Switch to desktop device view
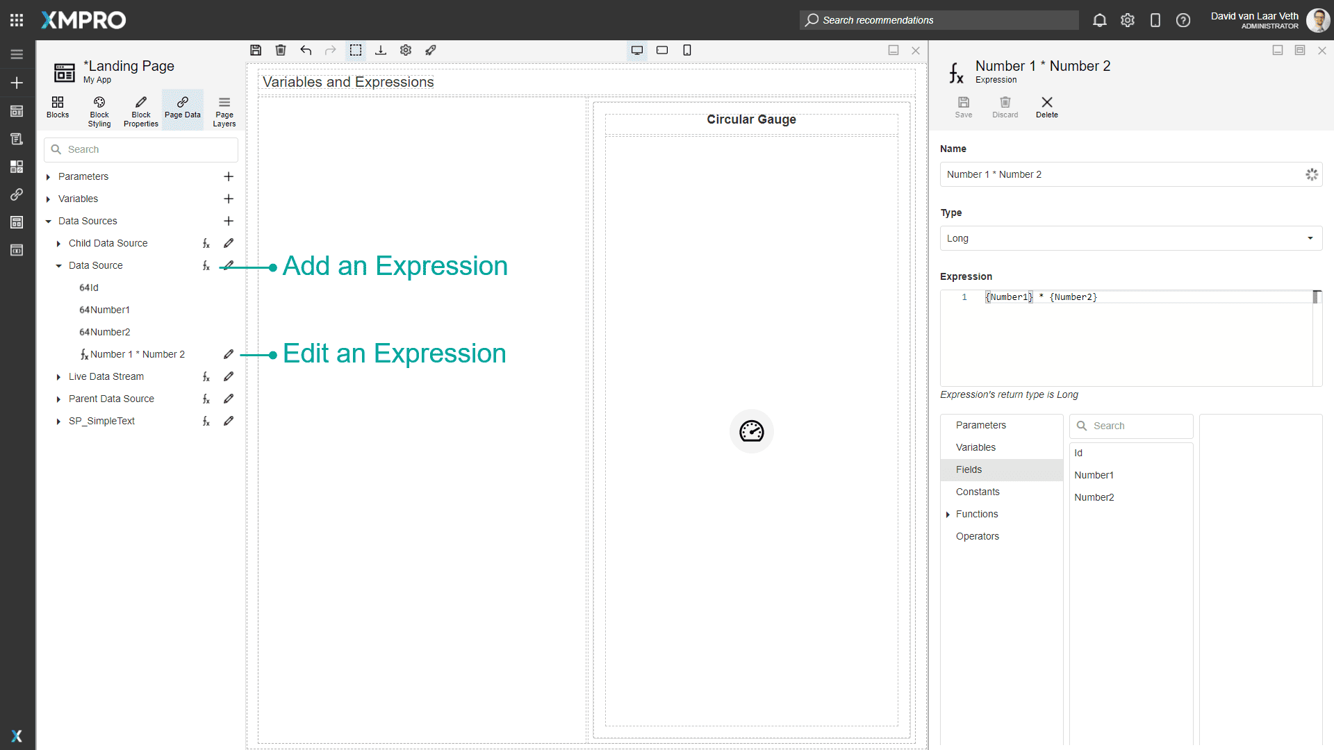This screenshot has width=1334, height=750. point(637,50)
